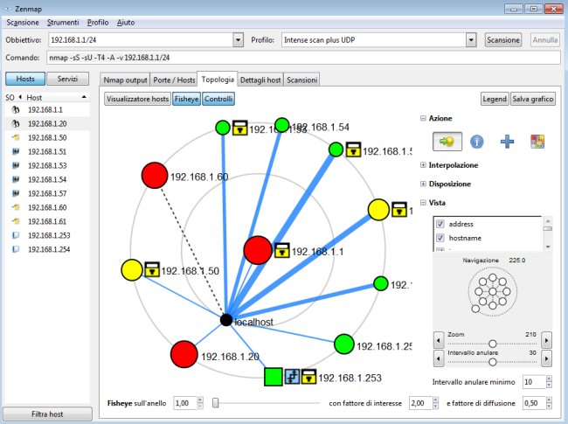Screen dimensions: 568x424
Task: Click the fattore di diffusione field
Action: [x=534, y=403]
